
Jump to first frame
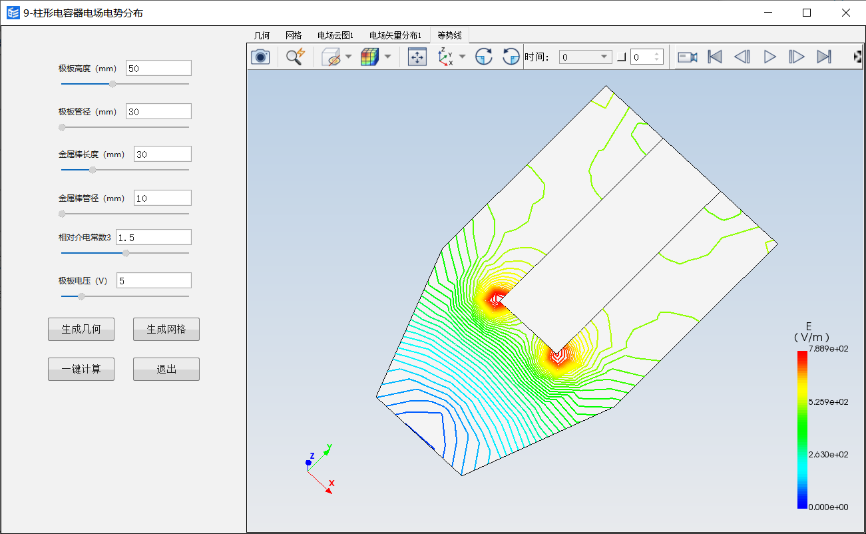[x=715, y=57]
